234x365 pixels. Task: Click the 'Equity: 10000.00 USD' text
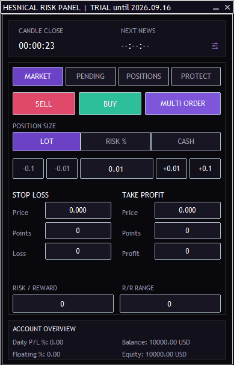[x=155, y=354]
